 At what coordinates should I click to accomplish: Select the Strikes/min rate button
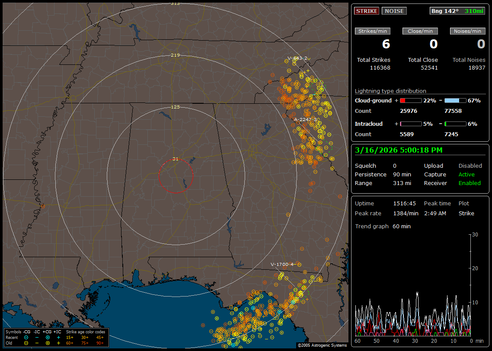(x=373, y=31)
